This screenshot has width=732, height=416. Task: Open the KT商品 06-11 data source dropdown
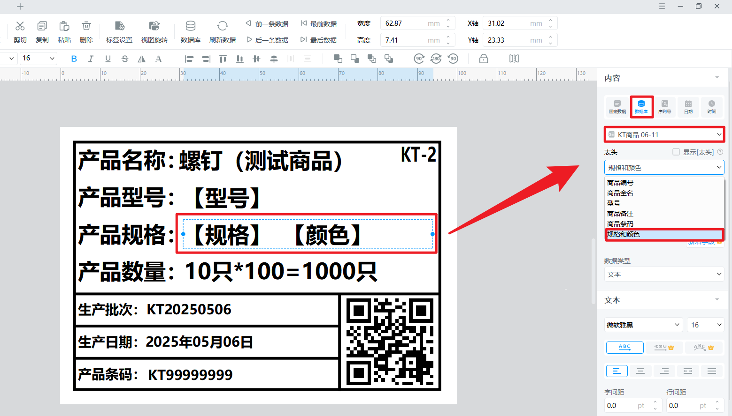point(664,134)
